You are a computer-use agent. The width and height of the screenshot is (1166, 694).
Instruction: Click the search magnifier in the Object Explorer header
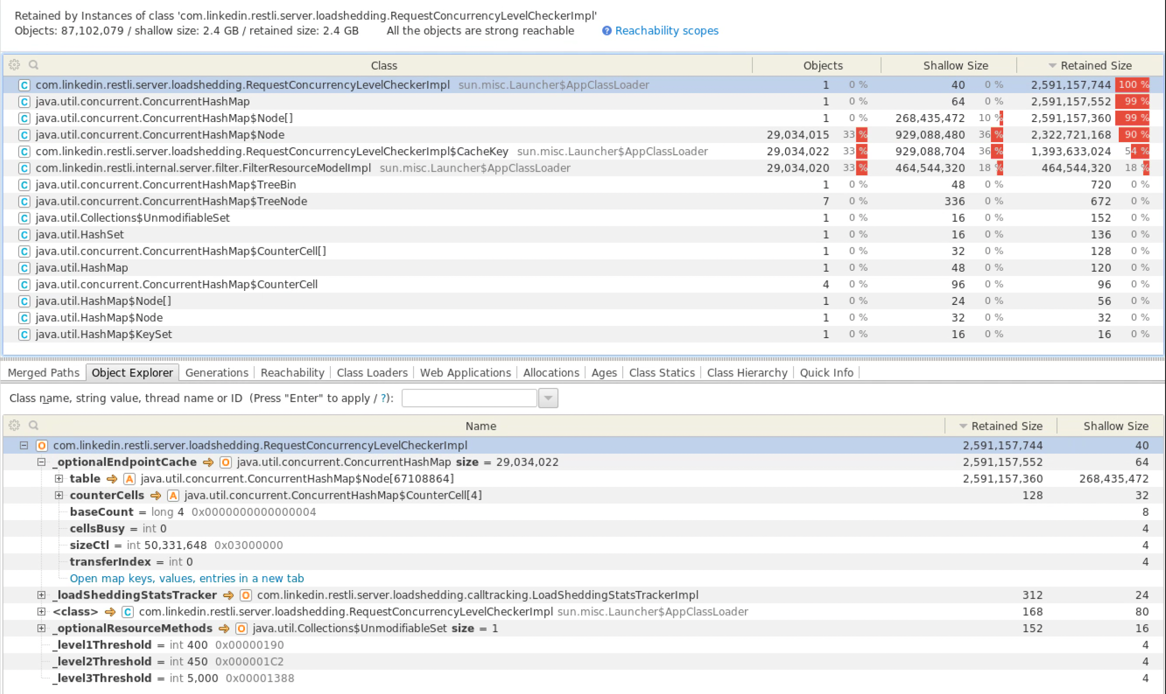coord(33,425)
